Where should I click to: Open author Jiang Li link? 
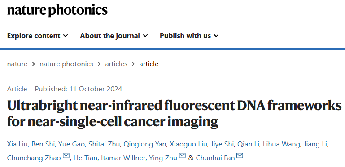(315, 144)
